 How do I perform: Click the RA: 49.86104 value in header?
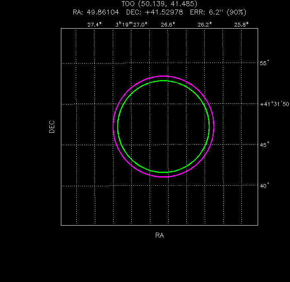coord(96,12)
